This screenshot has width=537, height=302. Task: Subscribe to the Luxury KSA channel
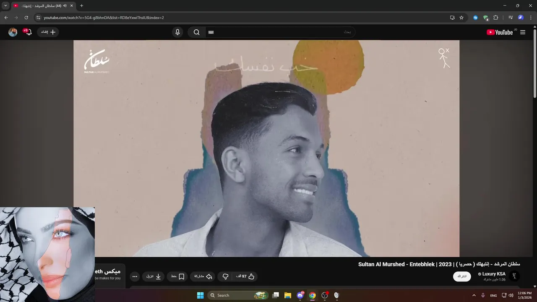(462, 276)
